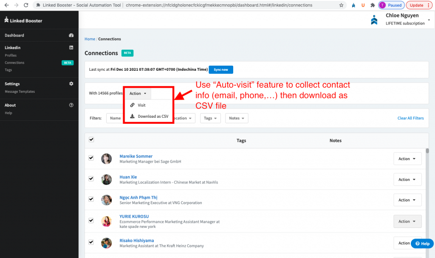Click the download icon beside Download as CSV
The image size is (435, 258).
(133, 116)
